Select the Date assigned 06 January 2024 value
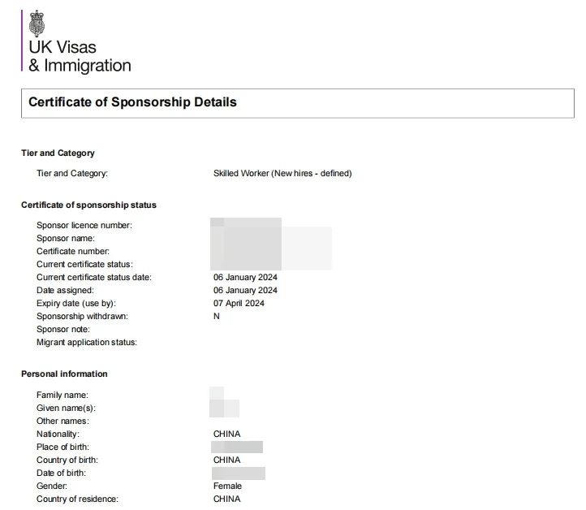Viewport: 586px width, 510px height. coord(245,291)
